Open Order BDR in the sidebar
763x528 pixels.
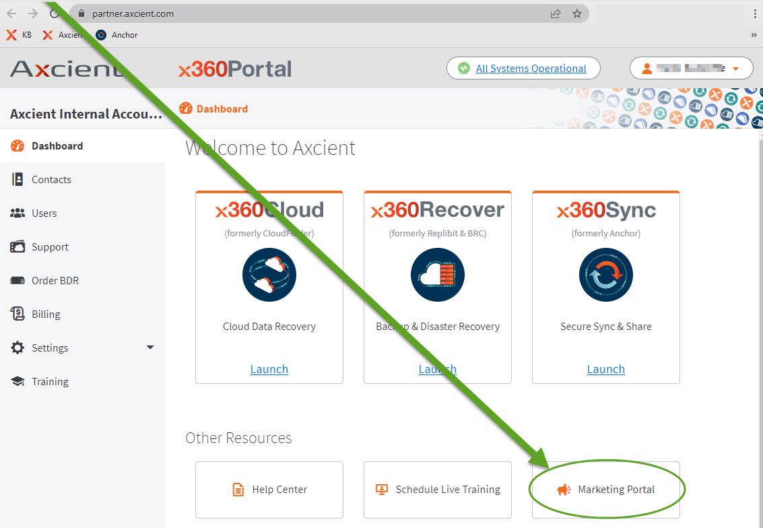pos(83,280)
